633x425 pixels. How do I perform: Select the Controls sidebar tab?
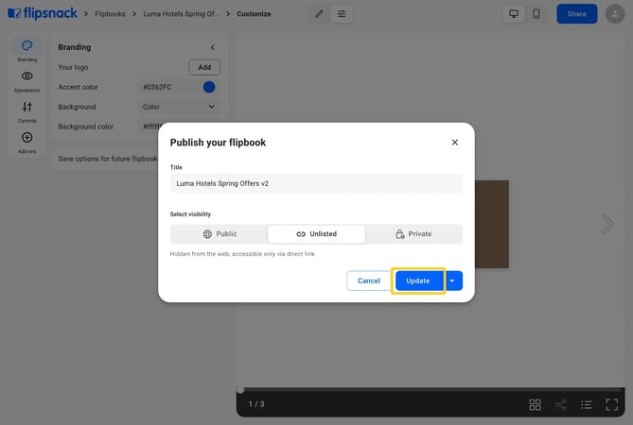pyautogui.click(x=27, y=111)
